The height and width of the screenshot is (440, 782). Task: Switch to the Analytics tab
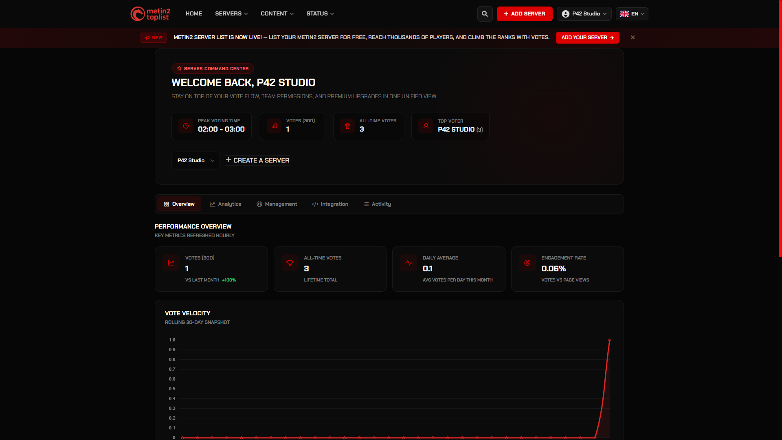point(226,204)
